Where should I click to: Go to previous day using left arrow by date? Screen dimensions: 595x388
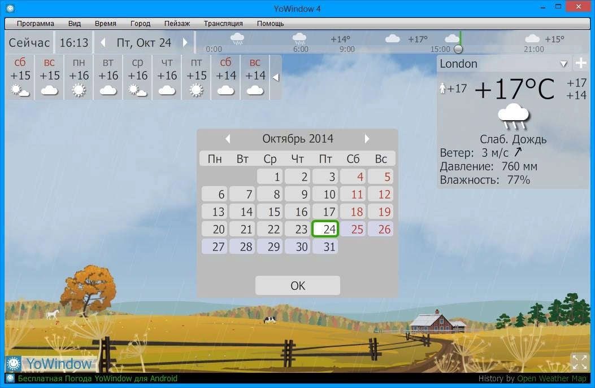pos(103,42)
